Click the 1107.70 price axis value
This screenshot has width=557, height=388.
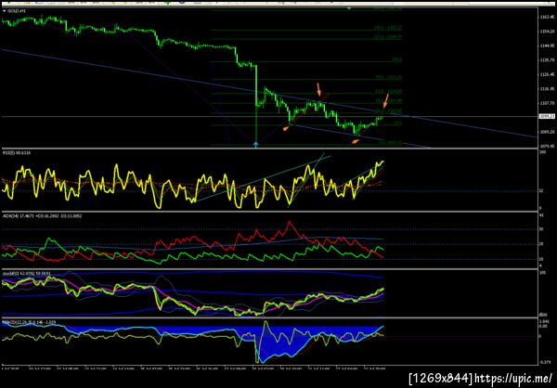[547, 102]
